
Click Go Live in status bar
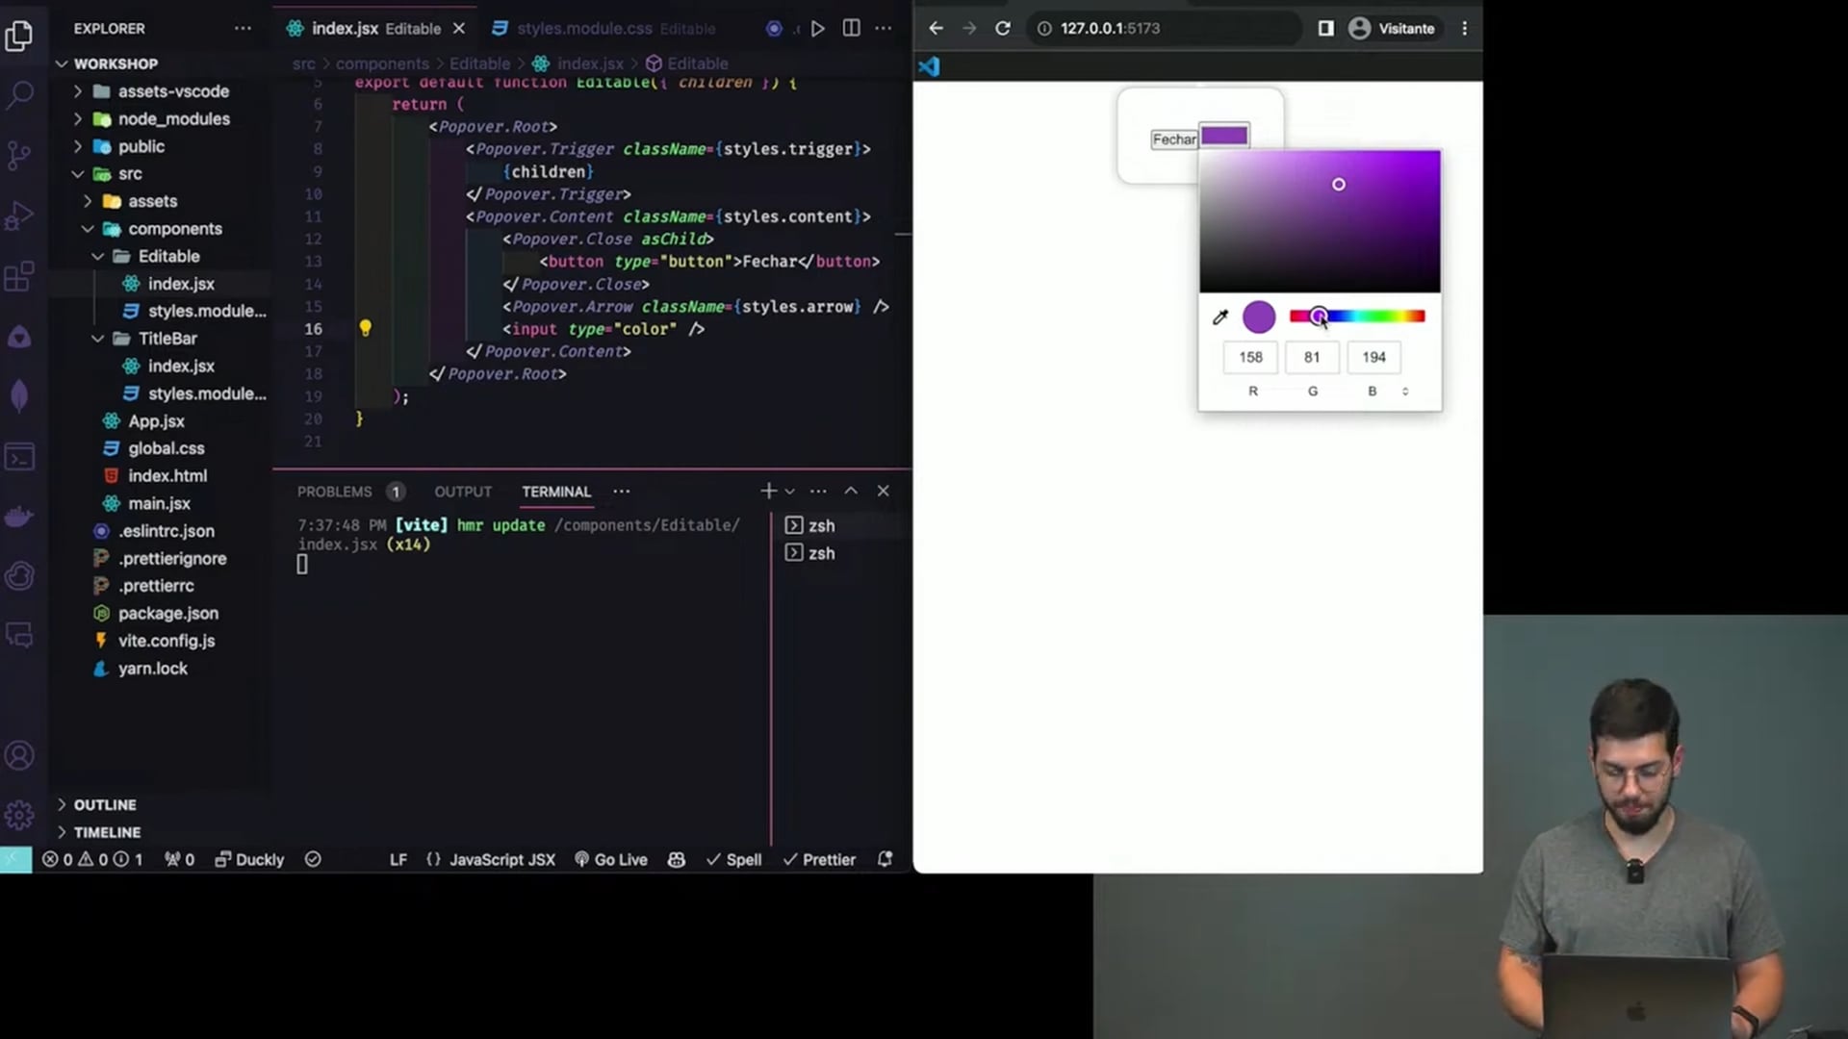pyautogui.click(x=610, y=859)
